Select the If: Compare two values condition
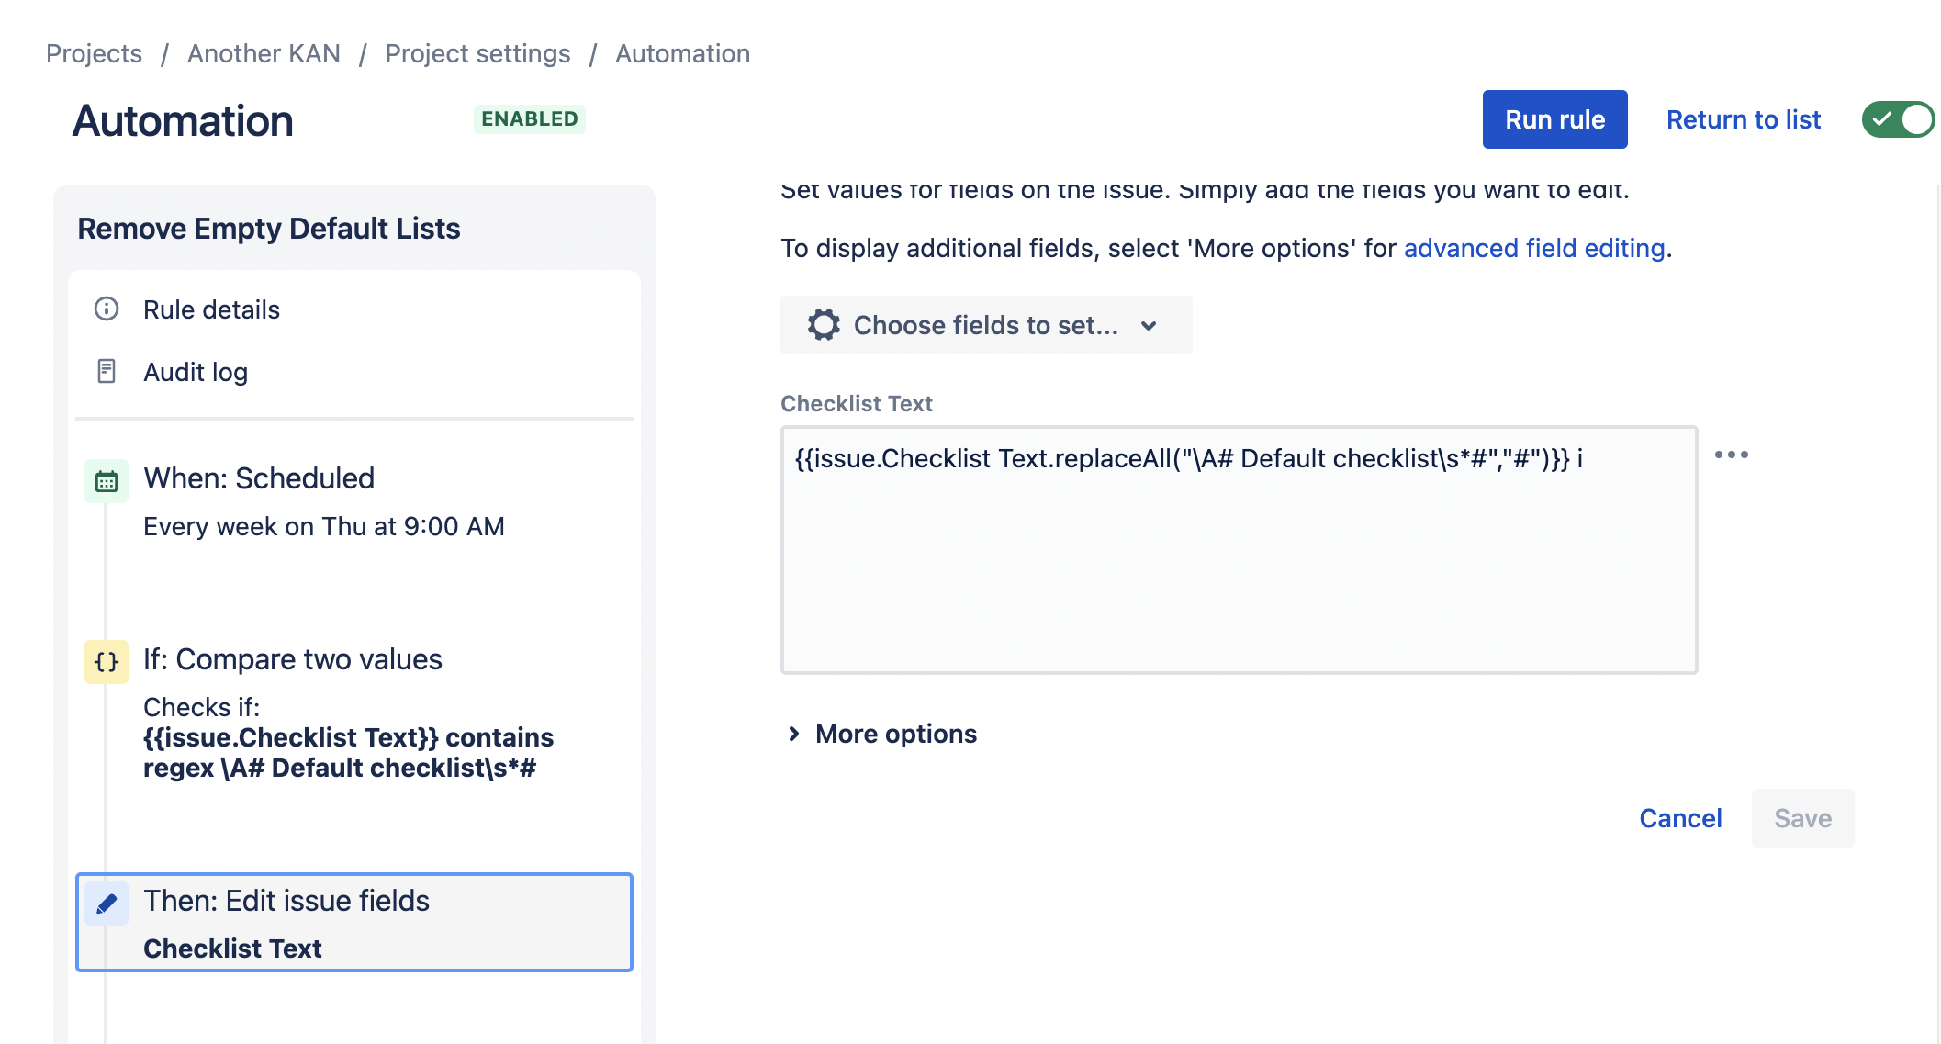This screenshot has width=1941, height=1044. click(x=292, y=659)
